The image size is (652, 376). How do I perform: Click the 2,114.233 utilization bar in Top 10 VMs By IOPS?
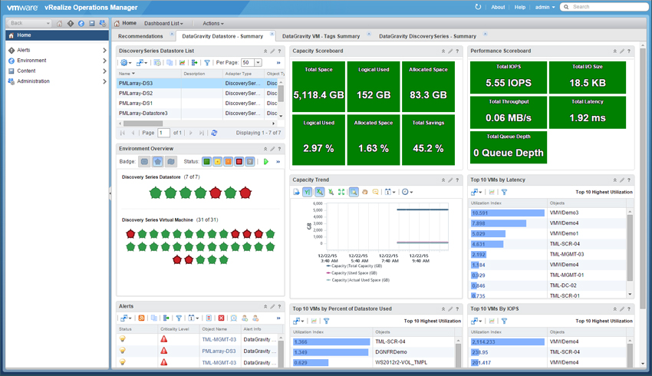[507, 342]
